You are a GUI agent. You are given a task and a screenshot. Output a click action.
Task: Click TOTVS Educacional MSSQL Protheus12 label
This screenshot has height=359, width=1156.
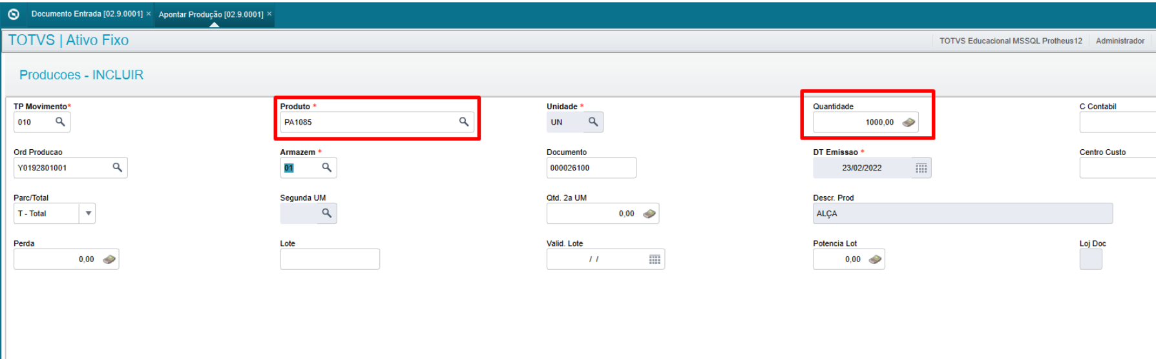pyautogui.click(x=1011, y=41)
